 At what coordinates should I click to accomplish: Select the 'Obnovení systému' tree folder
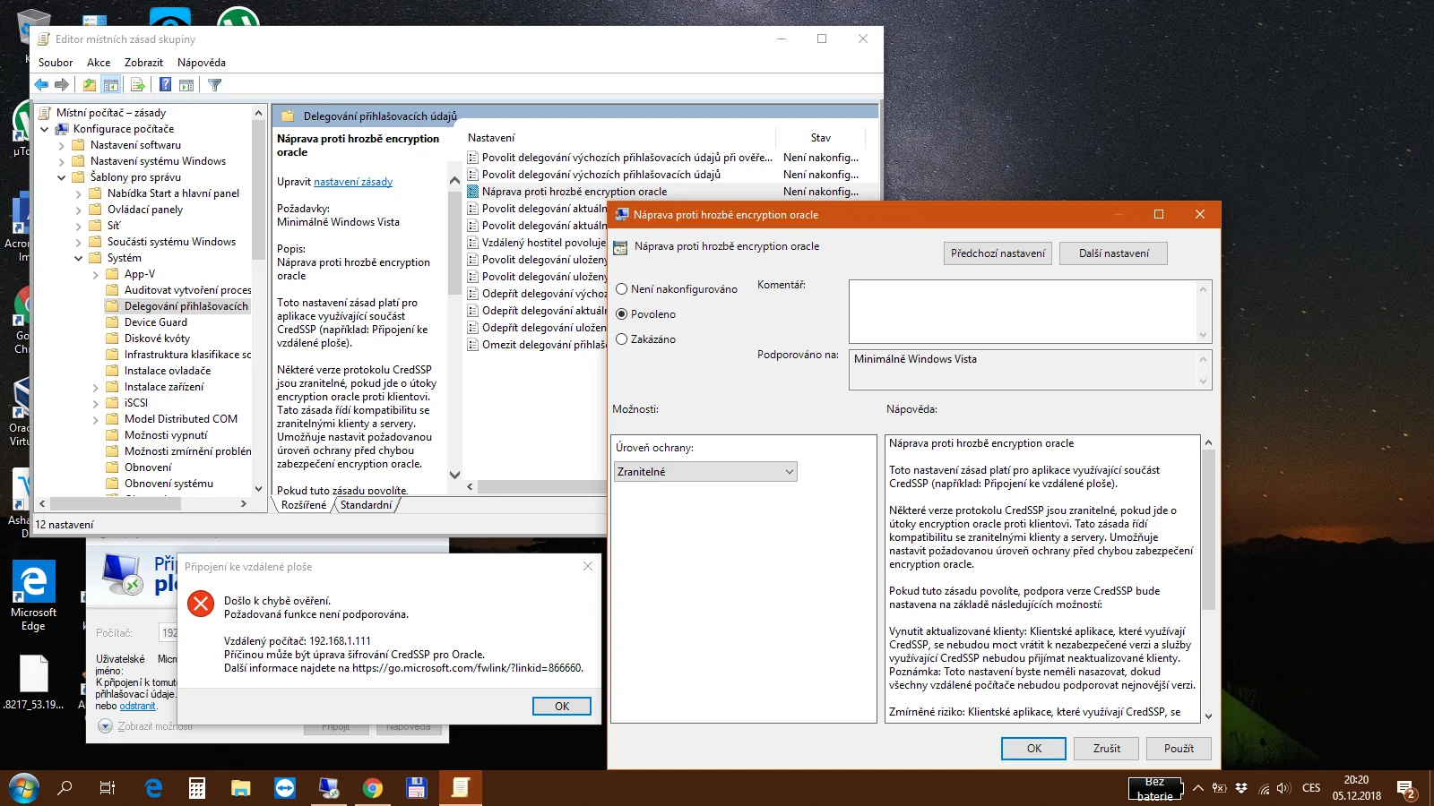point(168,484)
